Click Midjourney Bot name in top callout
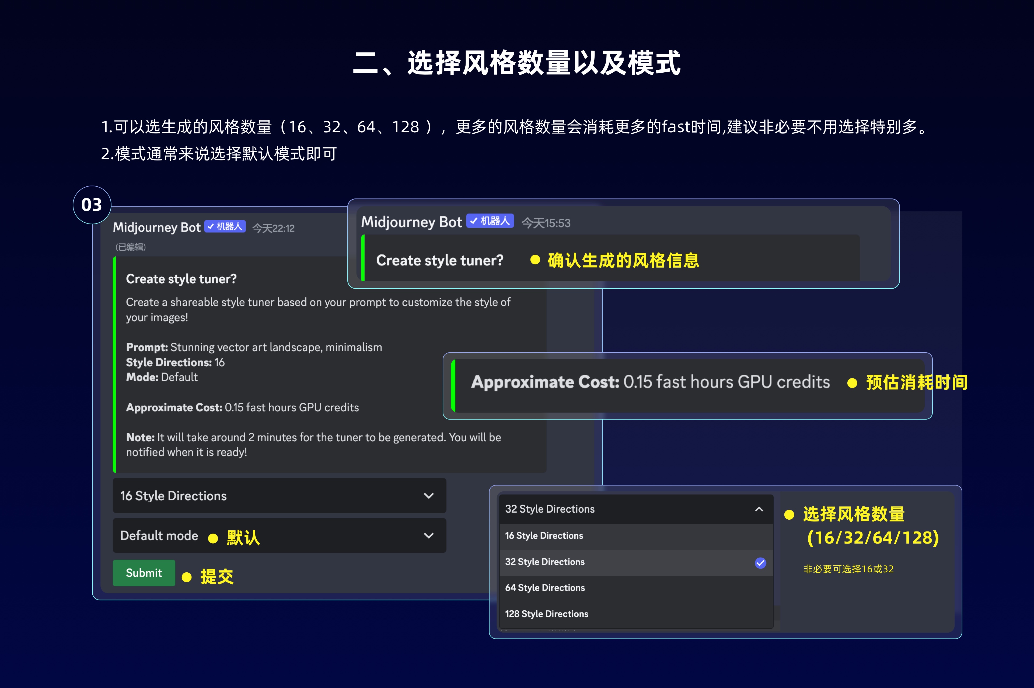Viewport: 1034px width, 688px height. 411,222
